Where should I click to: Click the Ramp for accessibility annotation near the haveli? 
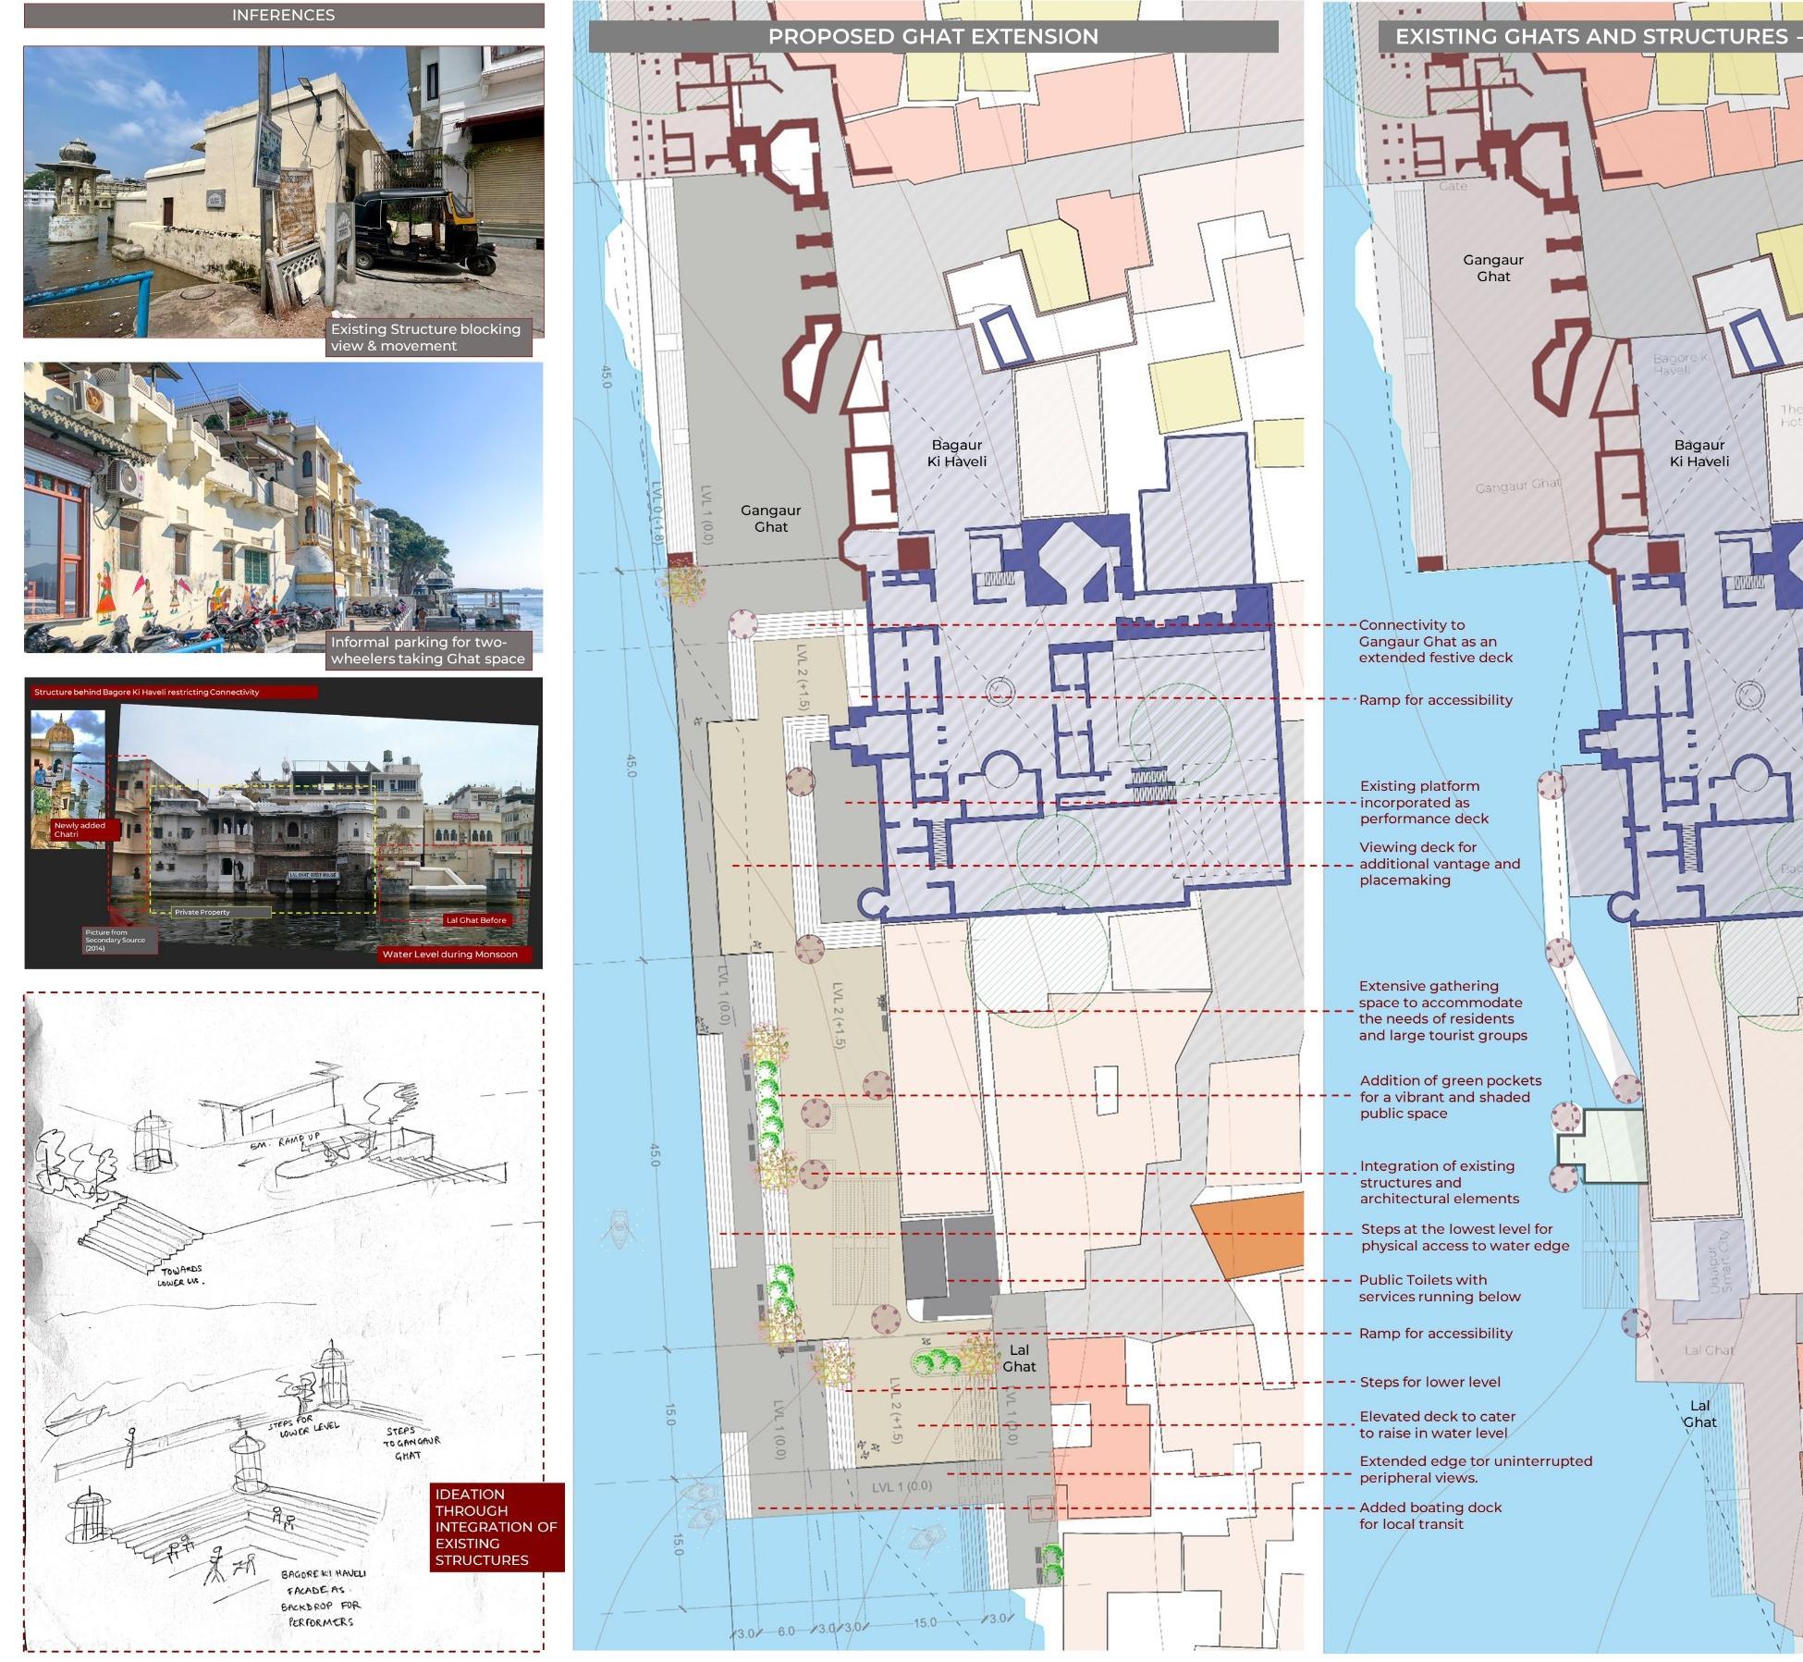click(x=1435, y=700)
